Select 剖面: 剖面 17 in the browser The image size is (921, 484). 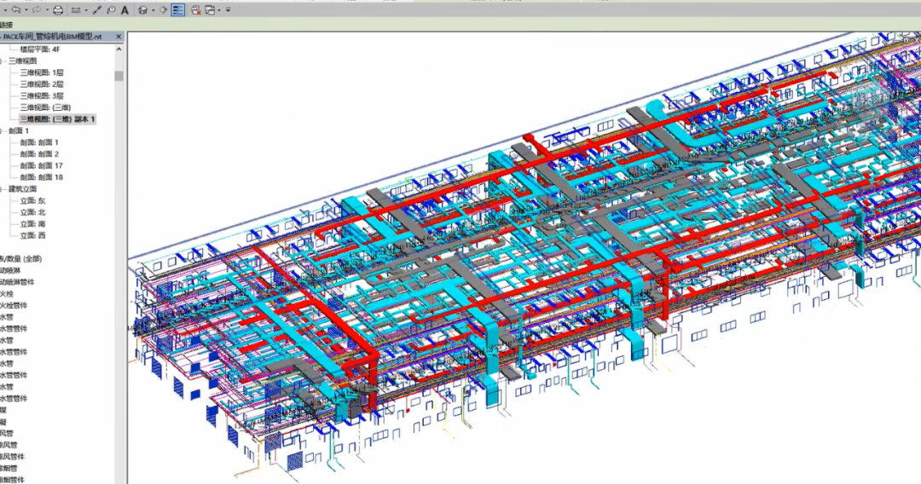click(x=42, y=166)
